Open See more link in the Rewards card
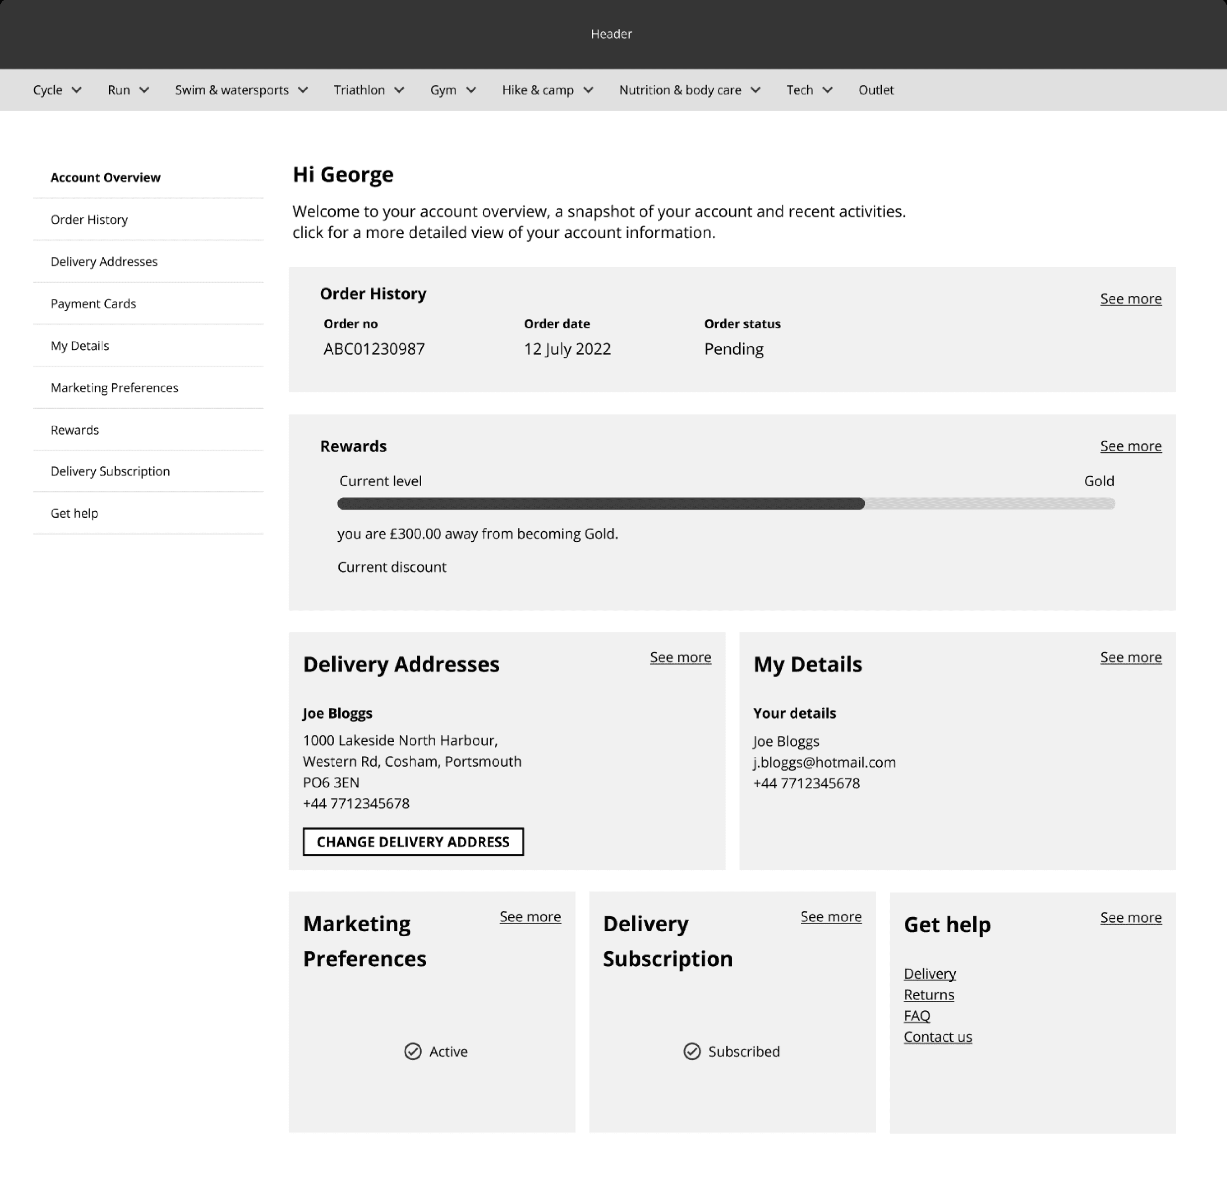Viewport: 1227px width, 1184px height. (1130, 446)
